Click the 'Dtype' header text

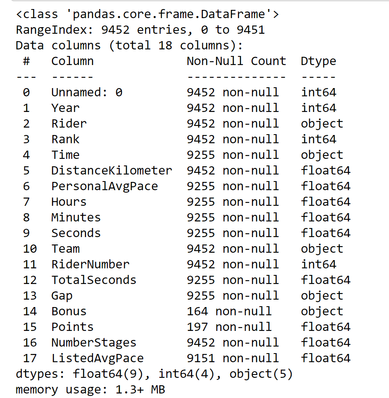pos(318,61)
